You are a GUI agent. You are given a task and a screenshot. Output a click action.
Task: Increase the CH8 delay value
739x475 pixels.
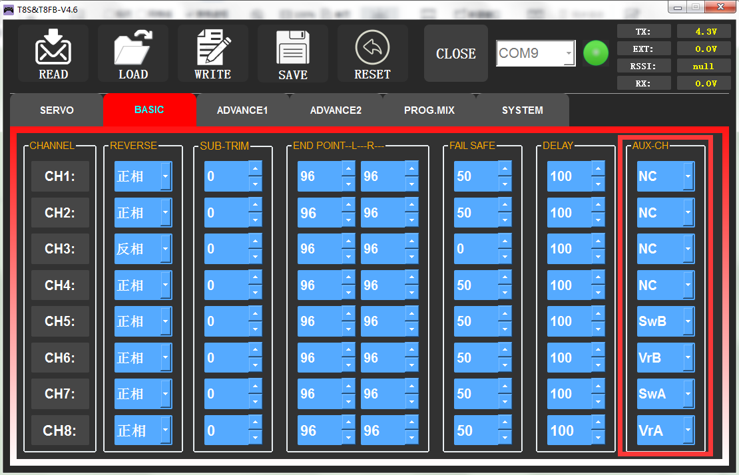(598, 423)
